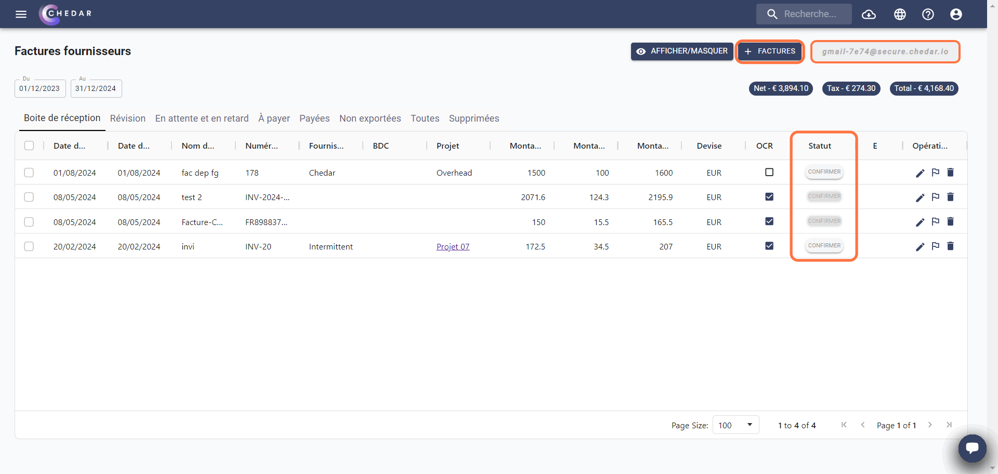Flag the INV-20 invoice
Image resolution: width=998 pixels, height=474 pixels.
pos(936,246)
